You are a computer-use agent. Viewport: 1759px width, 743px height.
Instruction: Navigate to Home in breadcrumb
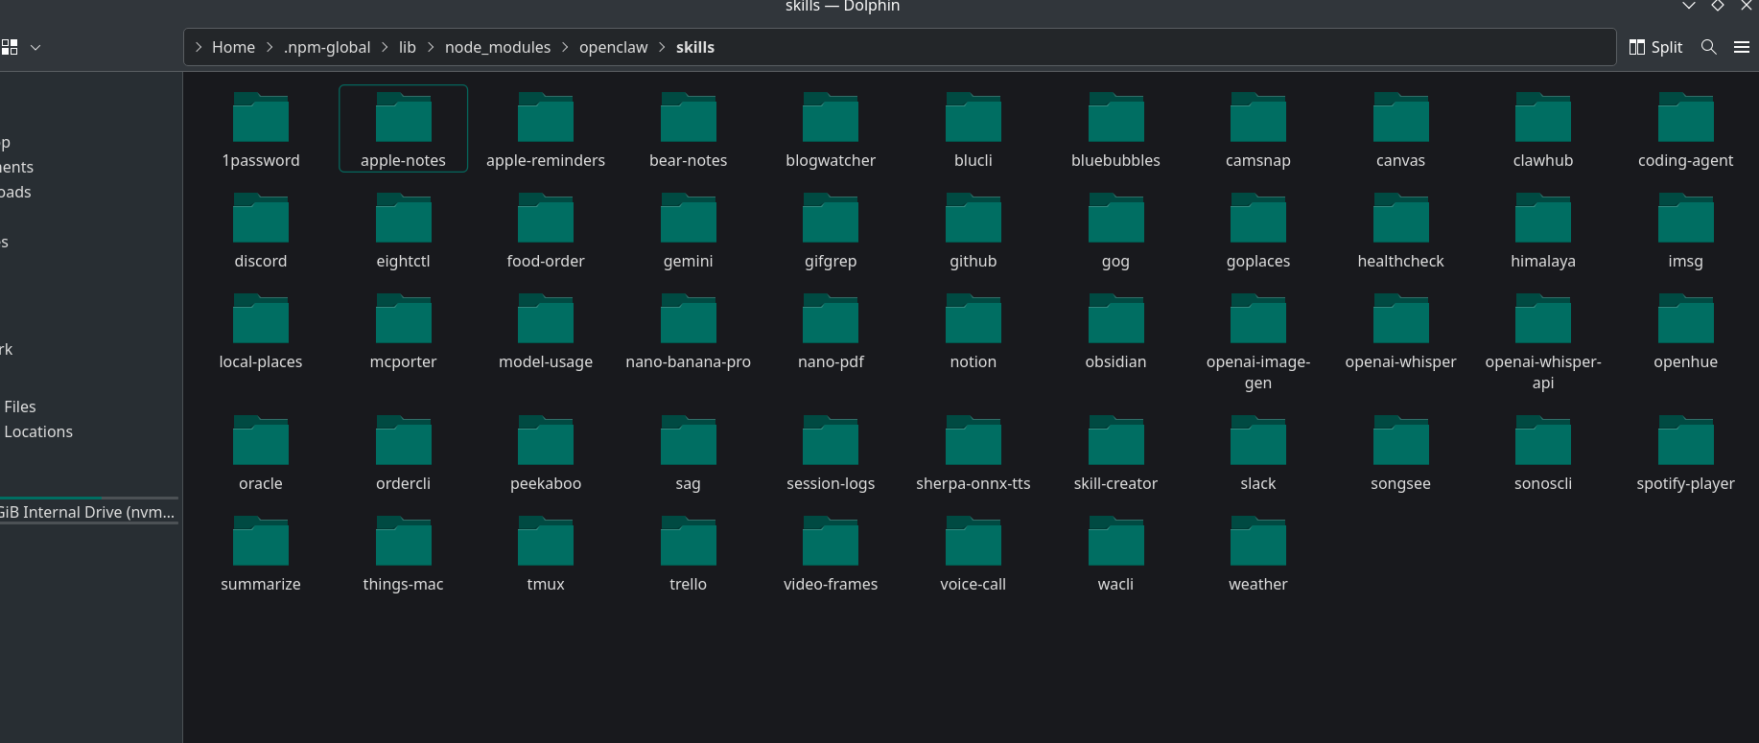233,47
